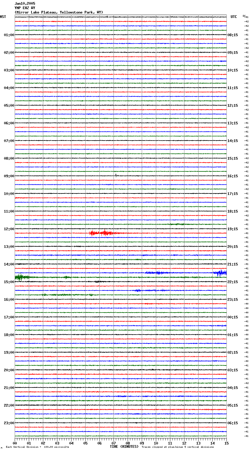Select the 09:00 MST time label
Image resolution: width=250 pixels, height=451 pixels.
[9, 176]
